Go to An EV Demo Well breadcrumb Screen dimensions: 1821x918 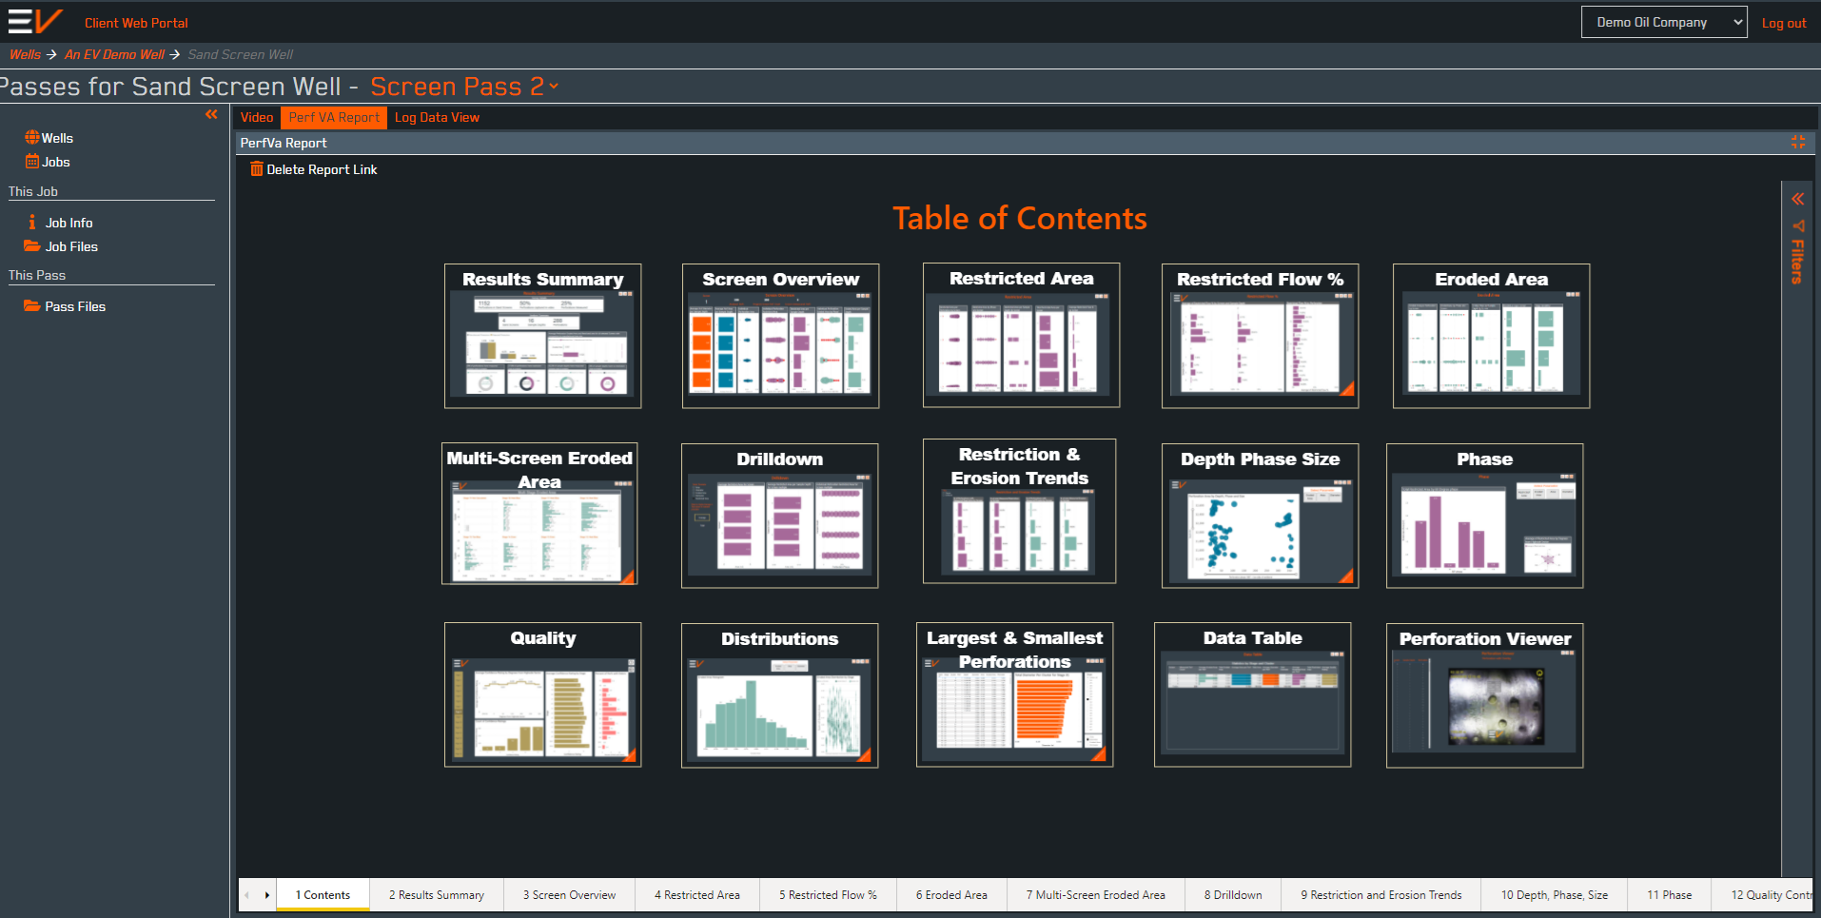point(114,54)
